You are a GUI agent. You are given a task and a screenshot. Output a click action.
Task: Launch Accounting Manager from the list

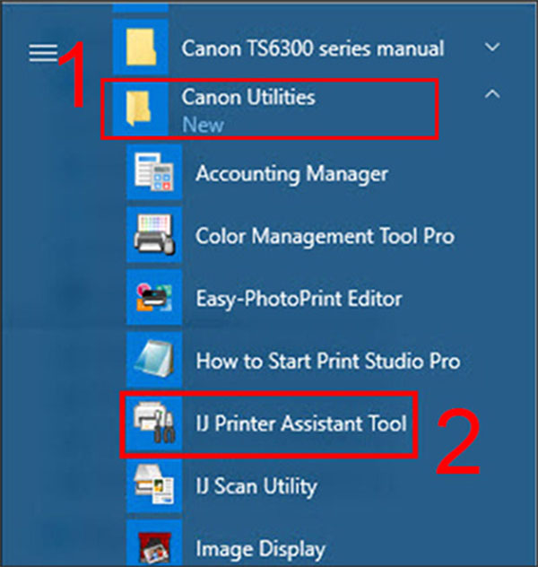point(292,173)
